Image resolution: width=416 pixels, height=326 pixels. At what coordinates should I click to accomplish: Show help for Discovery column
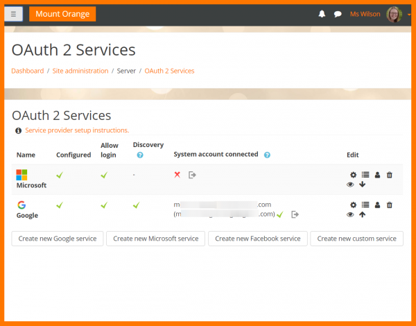tap(140, 155)
